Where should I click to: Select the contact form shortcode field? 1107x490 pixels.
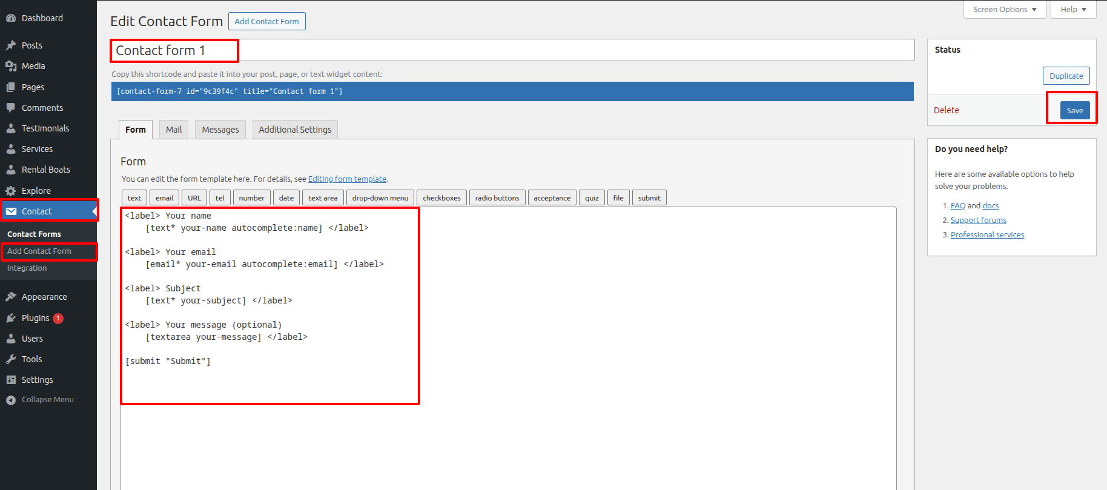click(x=512, y=91)
